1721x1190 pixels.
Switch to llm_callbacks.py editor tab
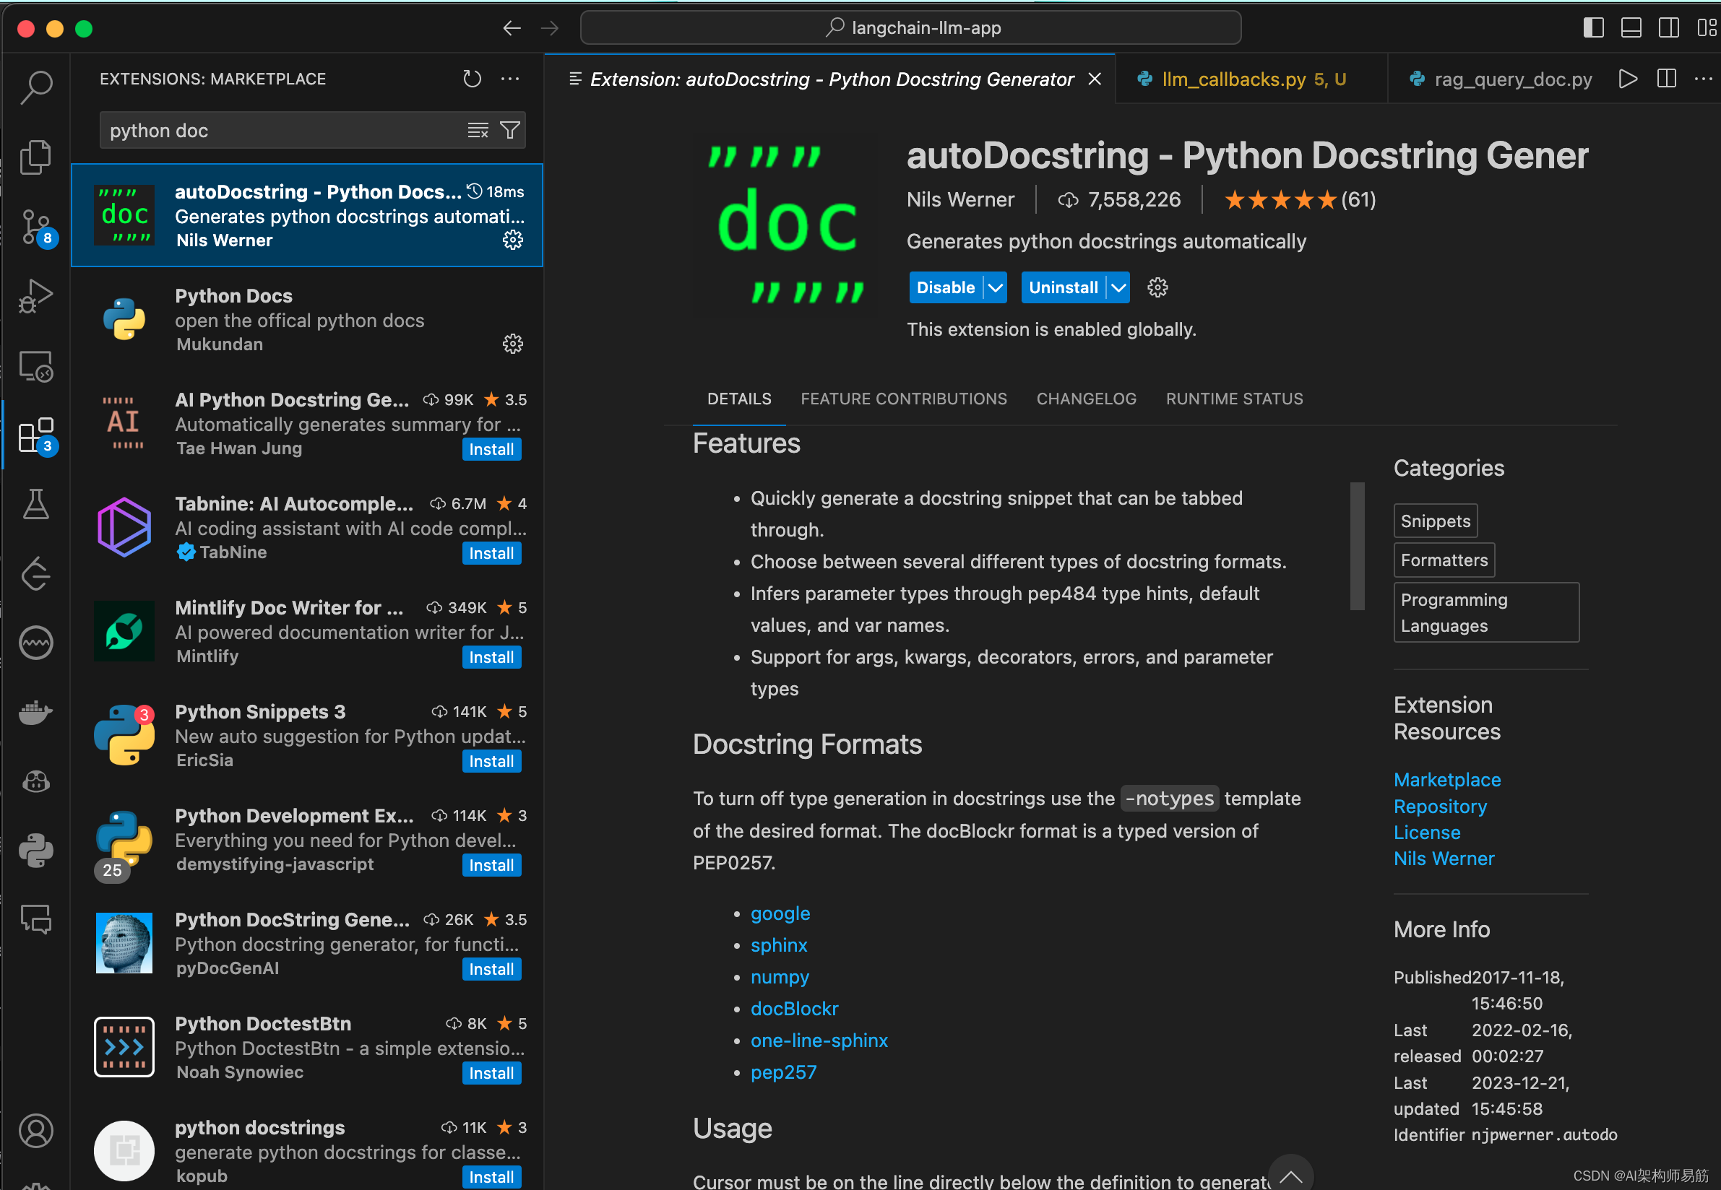pos(1251,79)
